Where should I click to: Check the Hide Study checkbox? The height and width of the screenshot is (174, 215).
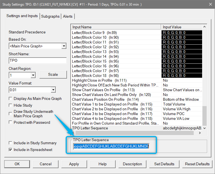[x=11, y=105]
